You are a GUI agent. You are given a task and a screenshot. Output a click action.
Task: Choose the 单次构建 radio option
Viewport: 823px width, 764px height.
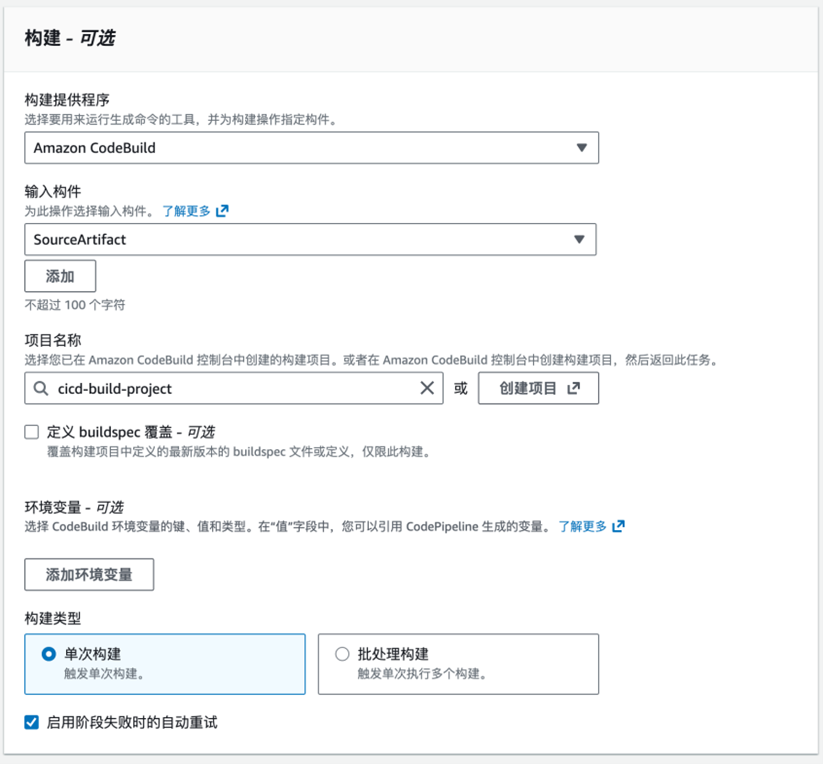tap(49, 654)
